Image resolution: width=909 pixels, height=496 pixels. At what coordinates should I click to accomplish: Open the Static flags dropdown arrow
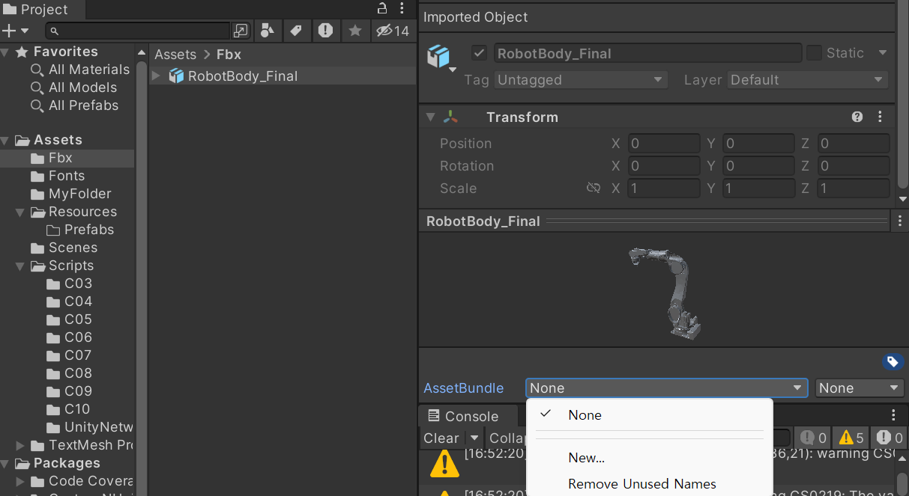(882, 53)
